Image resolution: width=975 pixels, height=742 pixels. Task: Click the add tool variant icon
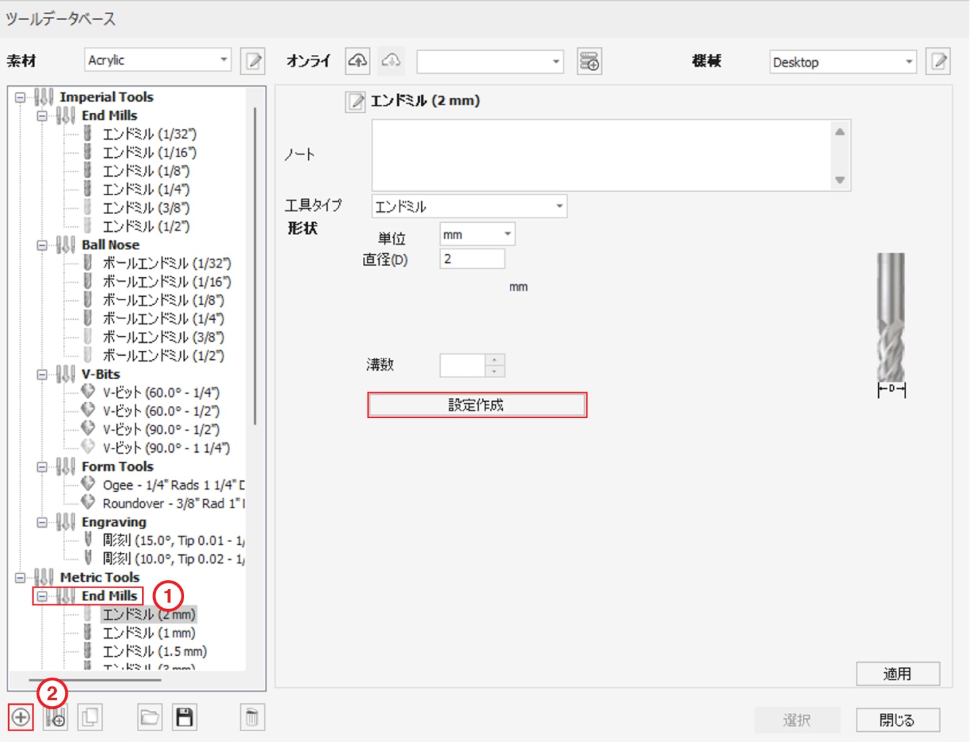[x=56, y=717]
